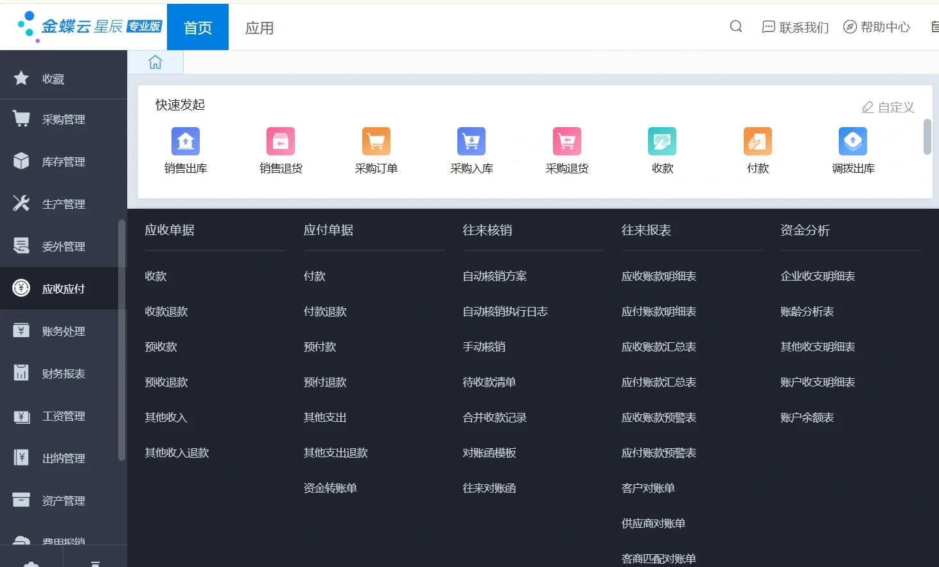Open the 销售退货 quick launch icon
939x567 pixels.
point(281,142)
